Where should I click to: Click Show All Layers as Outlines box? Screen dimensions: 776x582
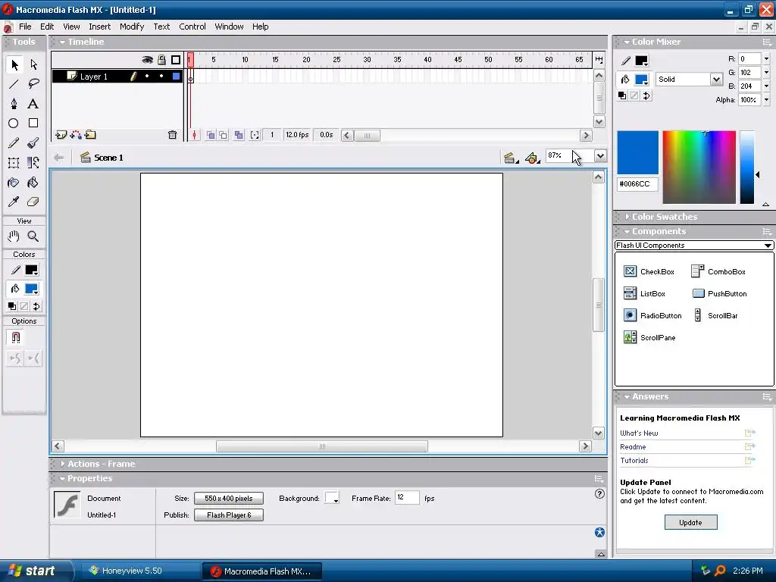click(176, 60)
